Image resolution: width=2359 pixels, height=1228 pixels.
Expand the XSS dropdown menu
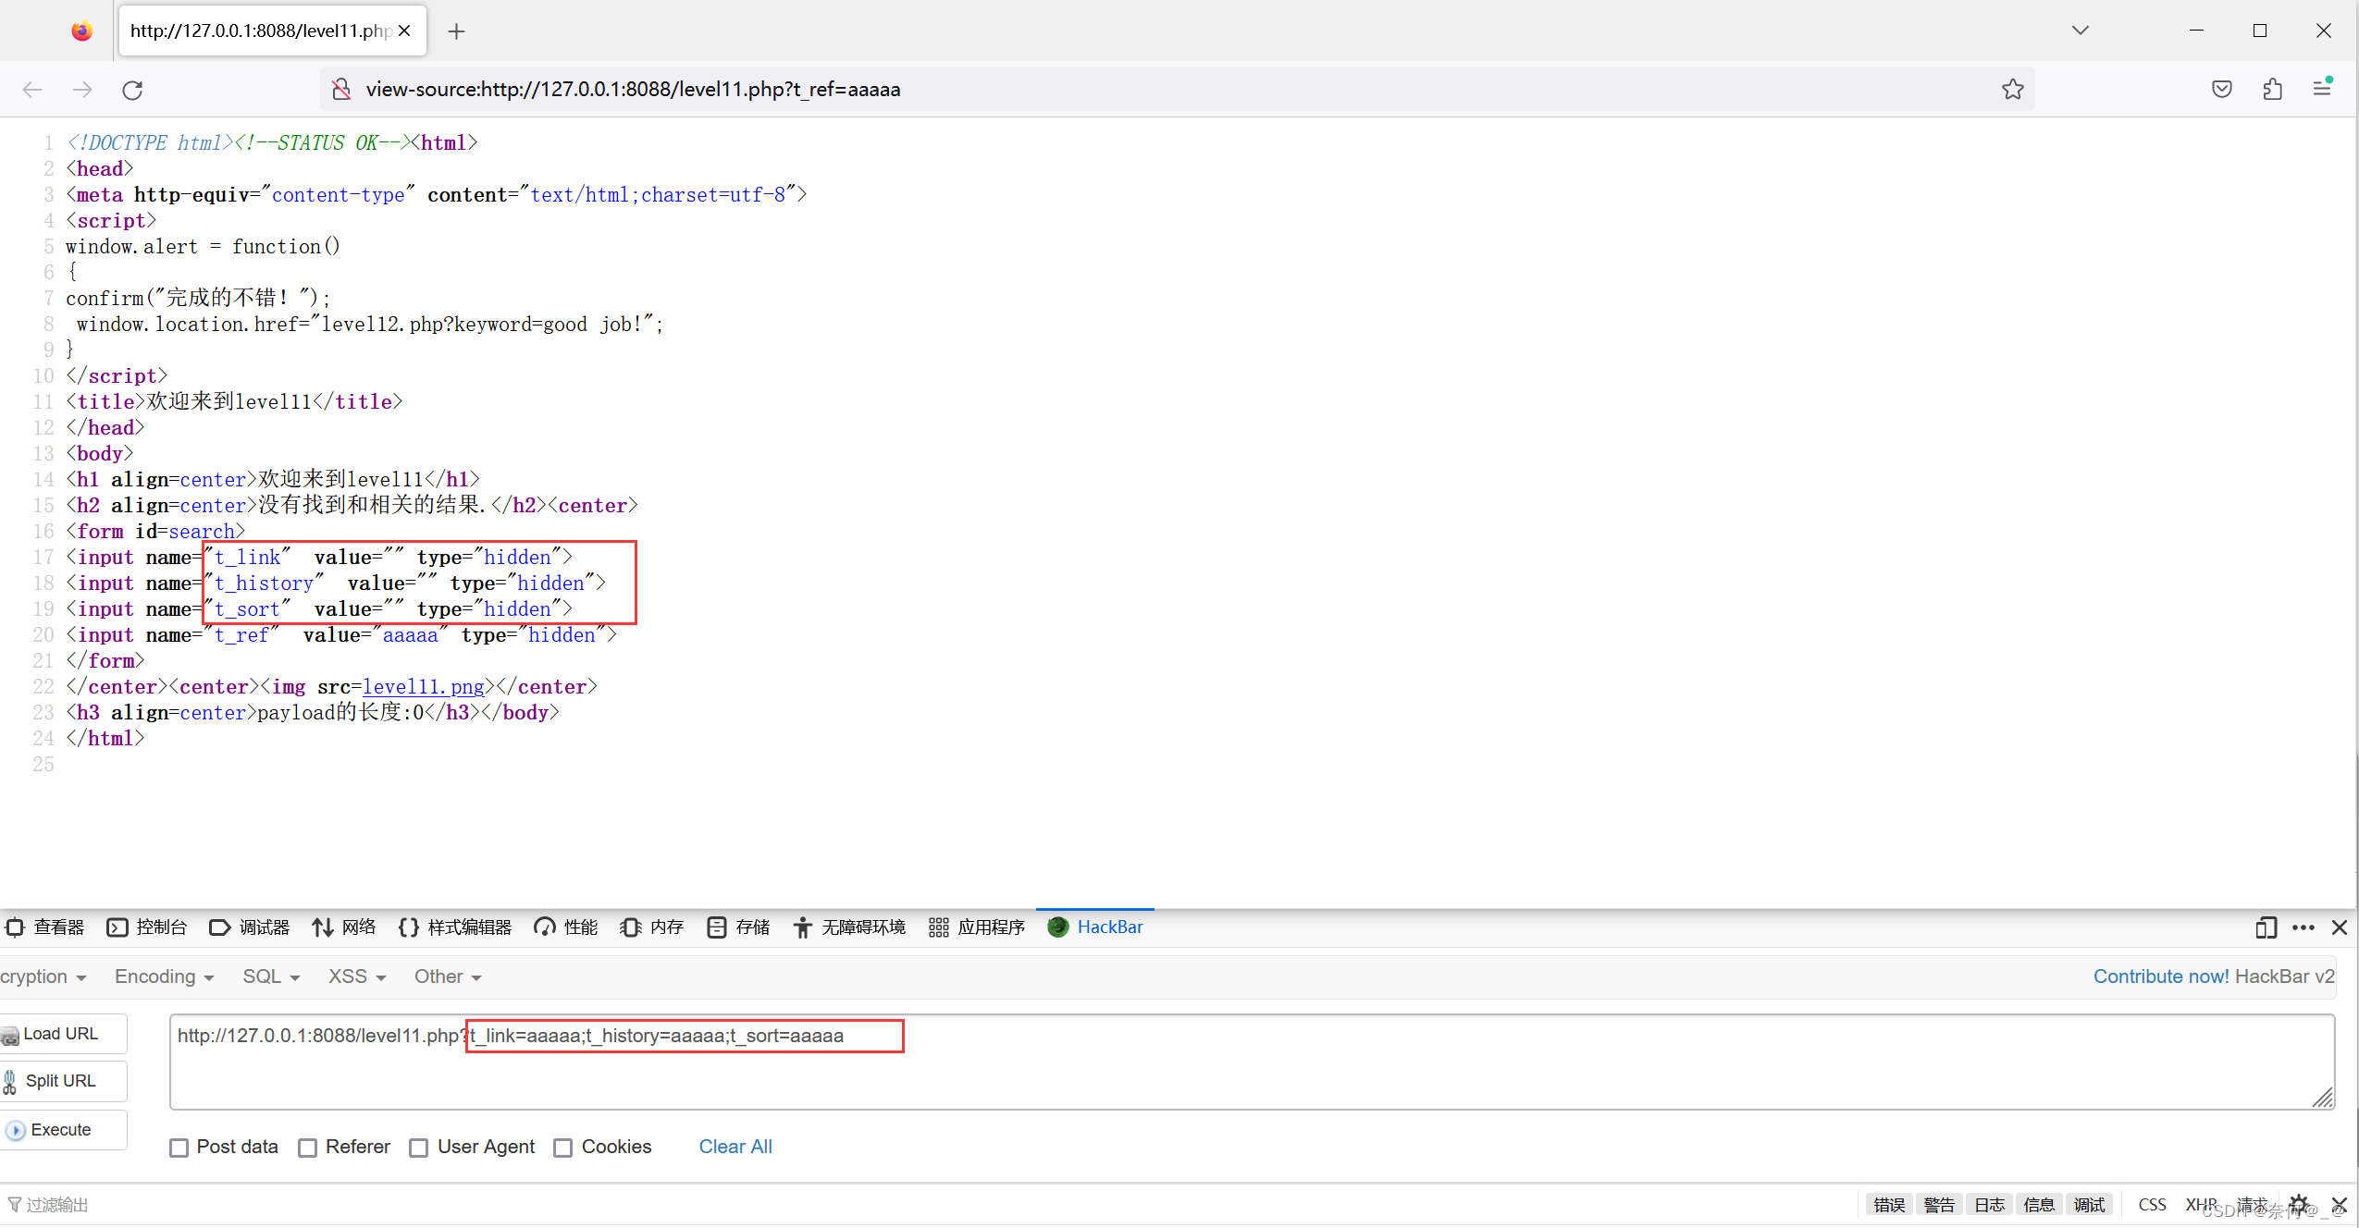click(357, 976)
